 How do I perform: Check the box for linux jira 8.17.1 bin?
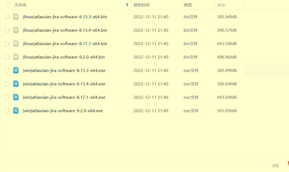[7, 43]
